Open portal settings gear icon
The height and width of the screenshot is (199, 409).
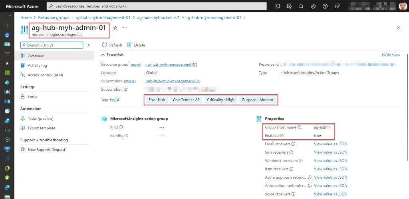click(313, 6)
